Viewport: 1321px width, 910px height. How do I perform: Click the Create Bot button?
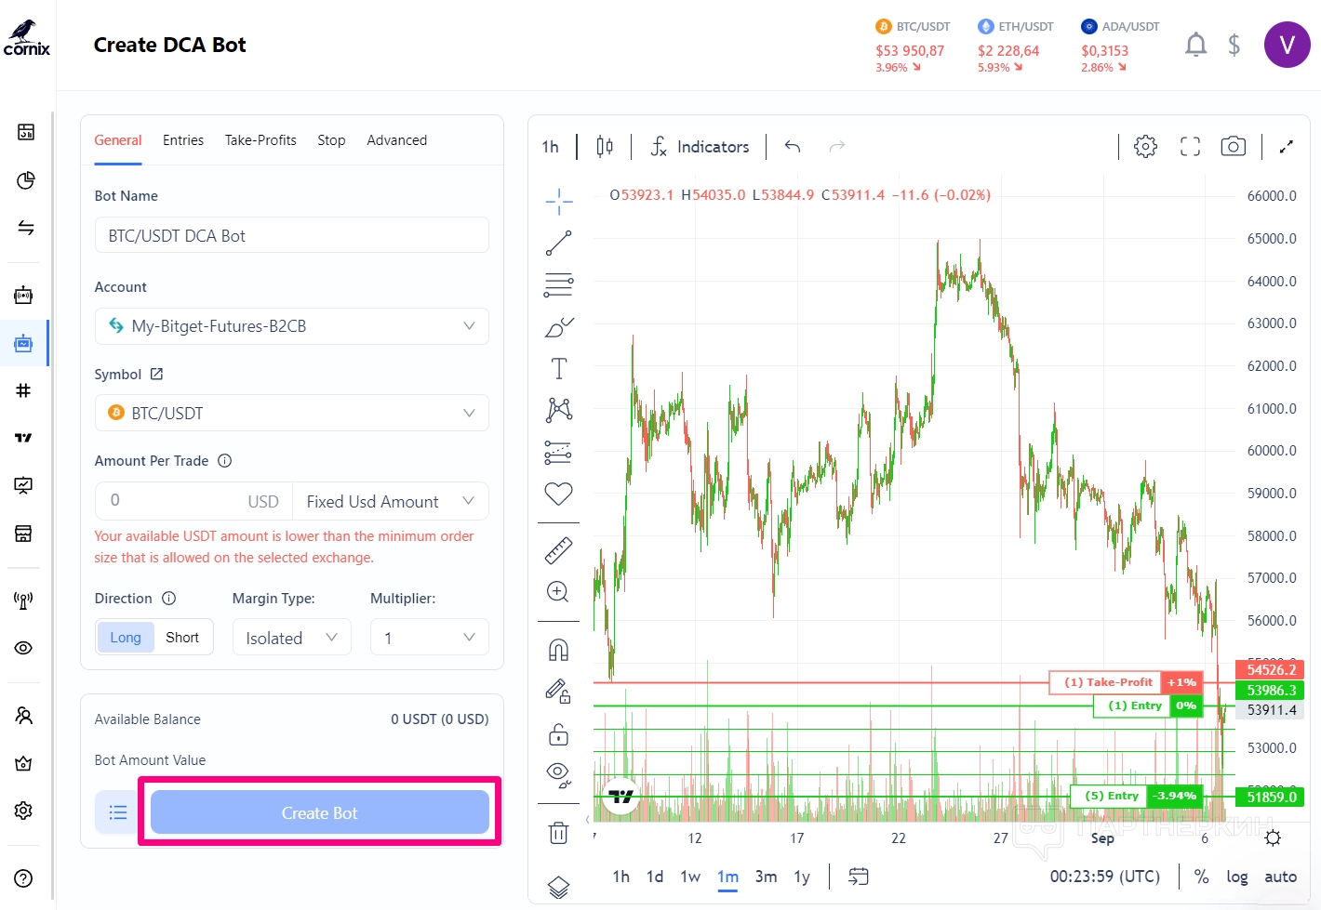point(319,812)
